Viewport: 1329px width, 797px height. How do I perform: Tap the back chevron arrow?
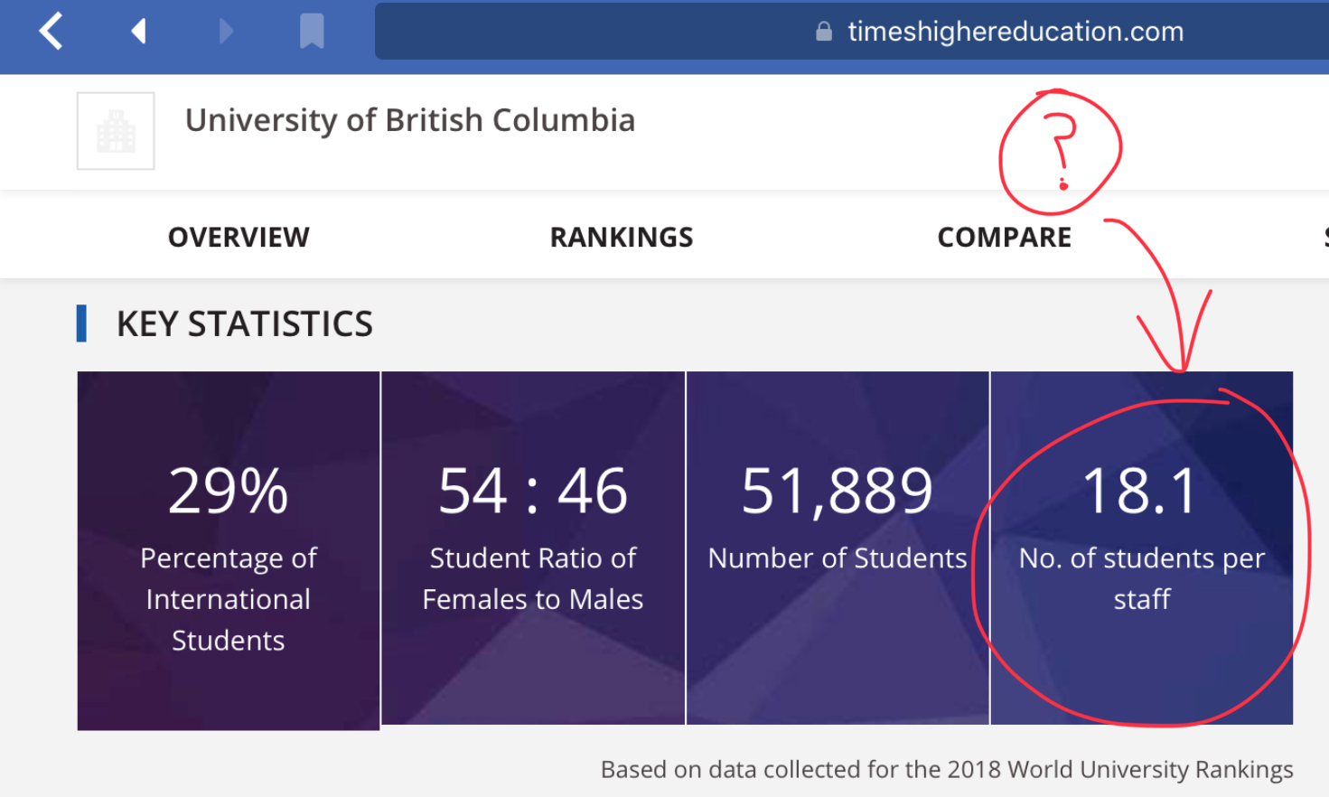51,32
